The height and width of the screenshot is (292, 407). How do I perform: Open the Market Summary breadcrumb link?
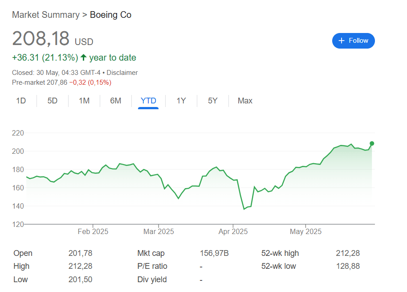coord(46,15)
